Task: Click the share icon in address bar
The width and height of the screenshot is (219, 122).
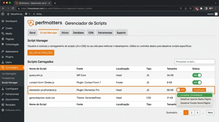Action: [x=186, y=8]
